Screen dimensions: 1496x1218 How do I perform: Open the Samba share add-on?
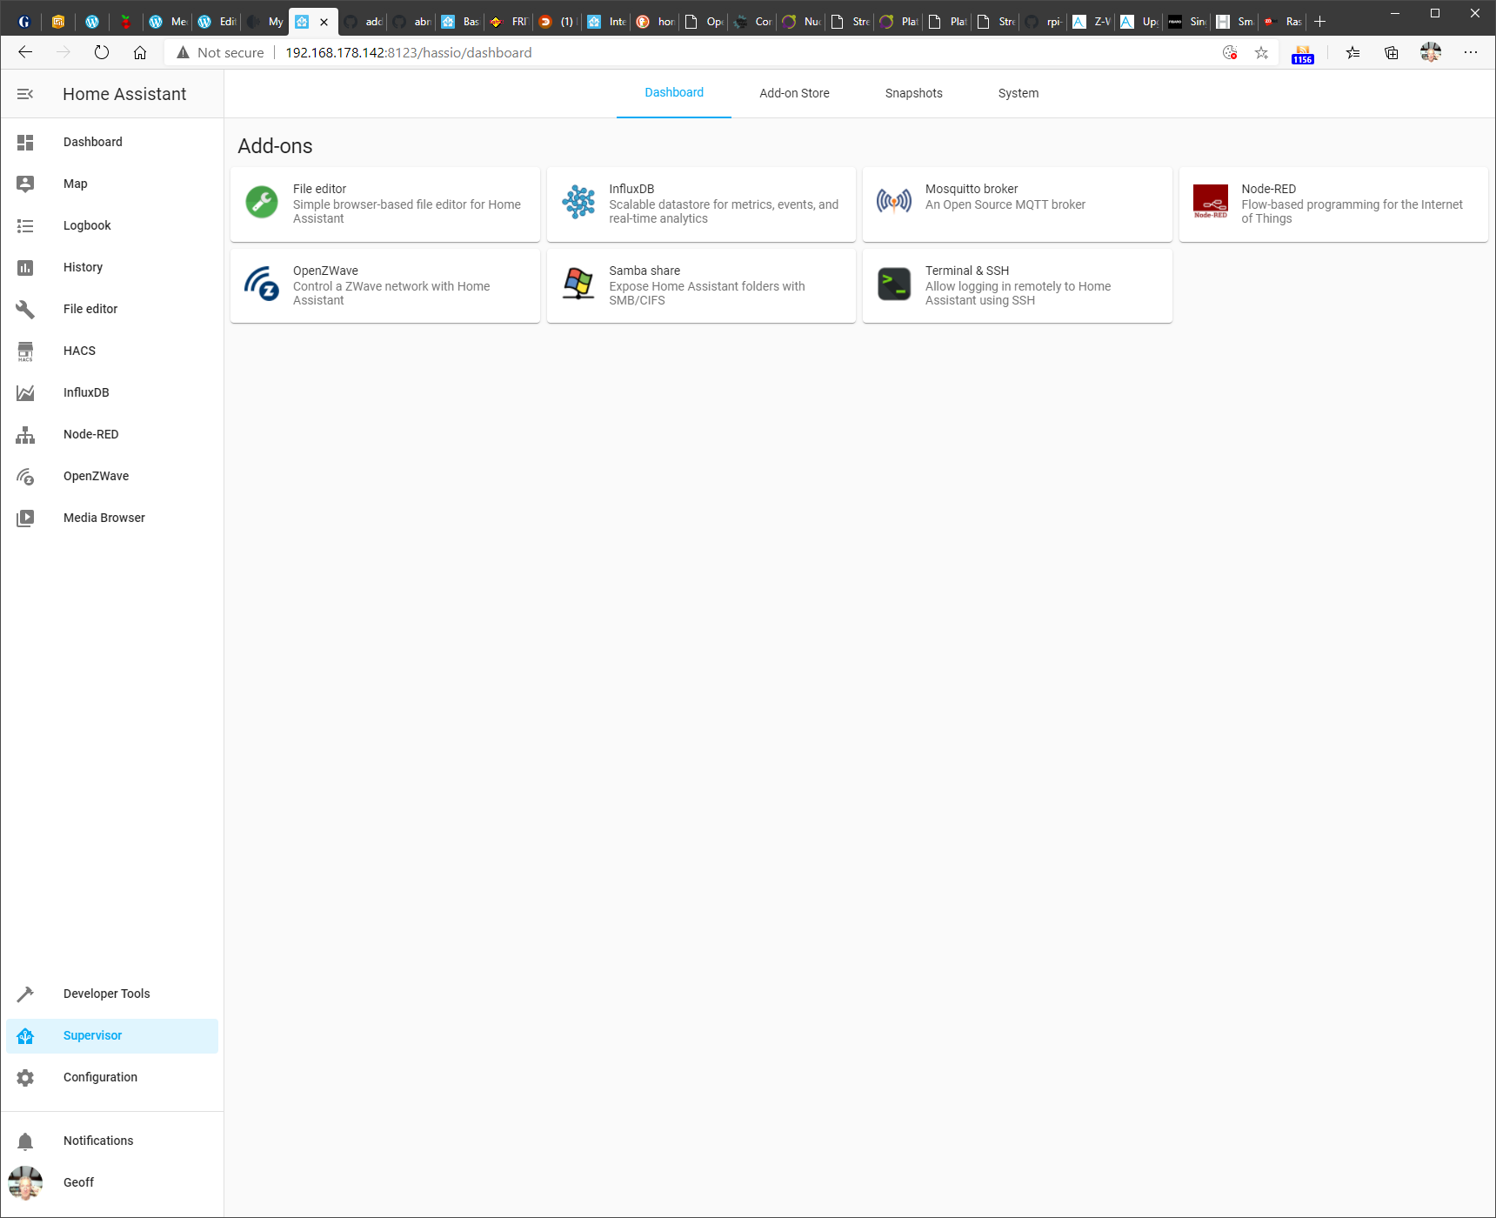click(700, 285)
